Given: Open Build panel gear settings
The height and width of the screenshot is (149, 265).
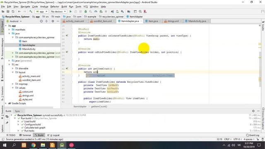Looking at the screenshot, I should coord(253,111).
